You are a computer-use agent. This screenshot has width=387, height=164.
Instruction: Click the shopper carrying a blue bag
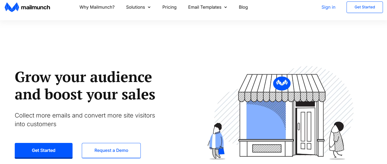[216, 141]
